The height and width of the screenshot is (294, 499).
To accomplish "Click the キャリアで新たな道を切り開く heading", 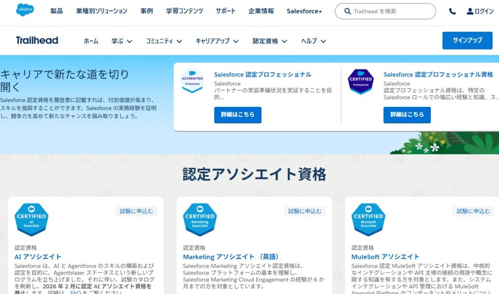I will [64, 80].
